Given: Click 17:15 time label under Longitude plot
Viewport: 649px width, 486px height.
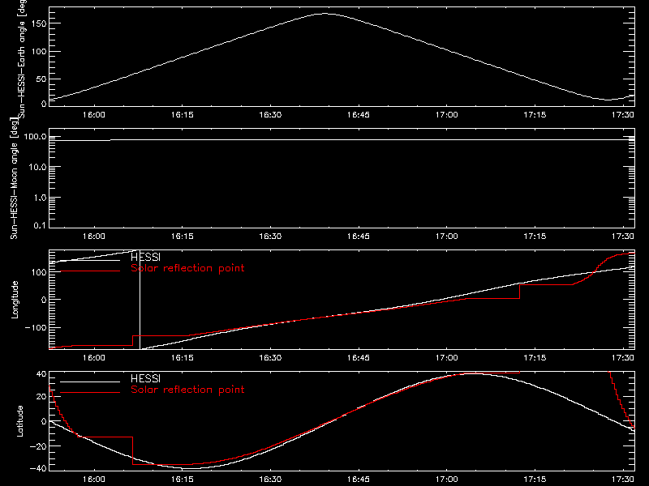Looking at the screenshot, I should [535, 358].
